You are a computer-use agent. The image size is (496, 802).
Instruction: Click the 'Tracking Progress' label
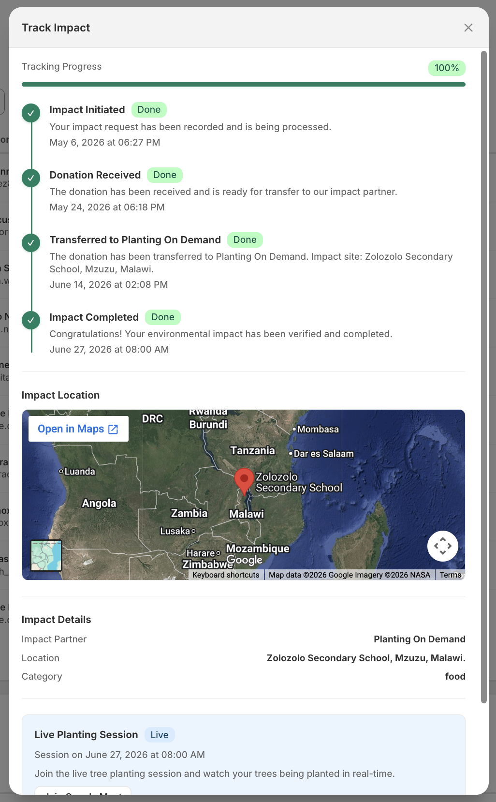point(61,66)
